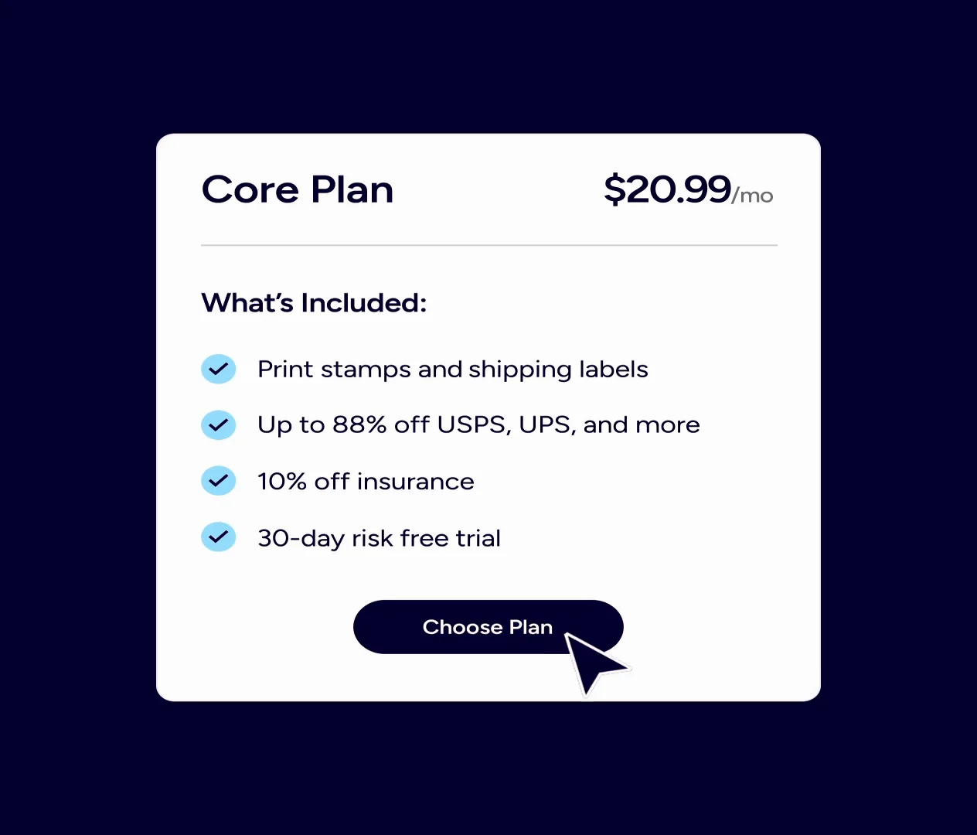The height and width of the screenshot is (835, 977).
Task: Click the checkmark next to 30-day risk free trial
Action: coord(219,537)
